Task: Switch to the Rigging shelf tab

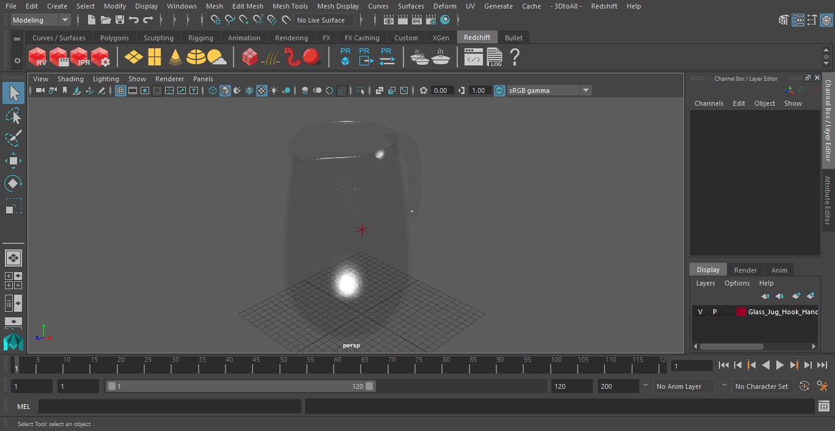Action: (x=200, y=38)
